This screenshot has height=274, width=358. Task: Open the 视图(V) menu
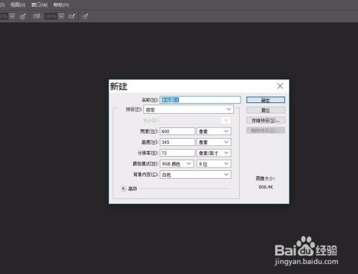click(x=18, y=5)
